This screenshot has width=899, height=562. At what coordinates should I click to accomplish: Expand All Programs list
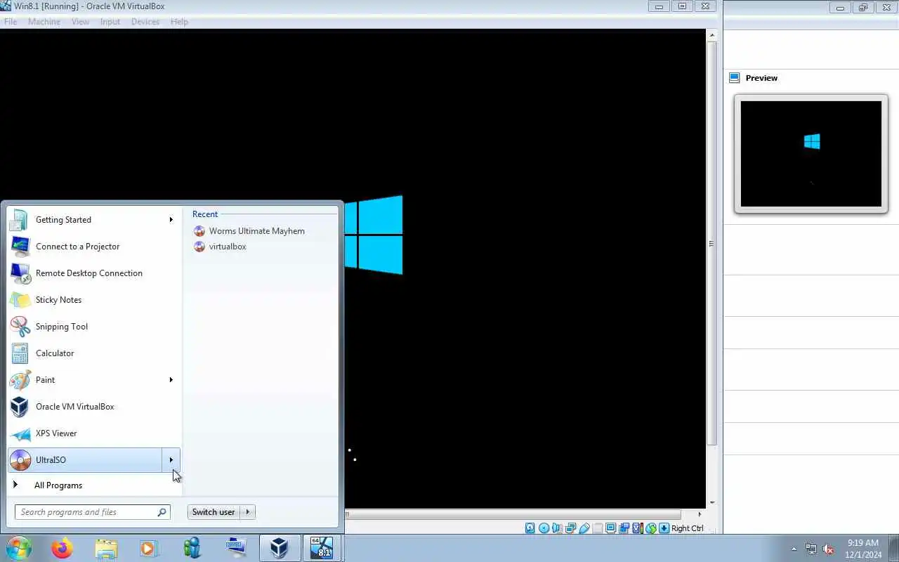(94, 485)
